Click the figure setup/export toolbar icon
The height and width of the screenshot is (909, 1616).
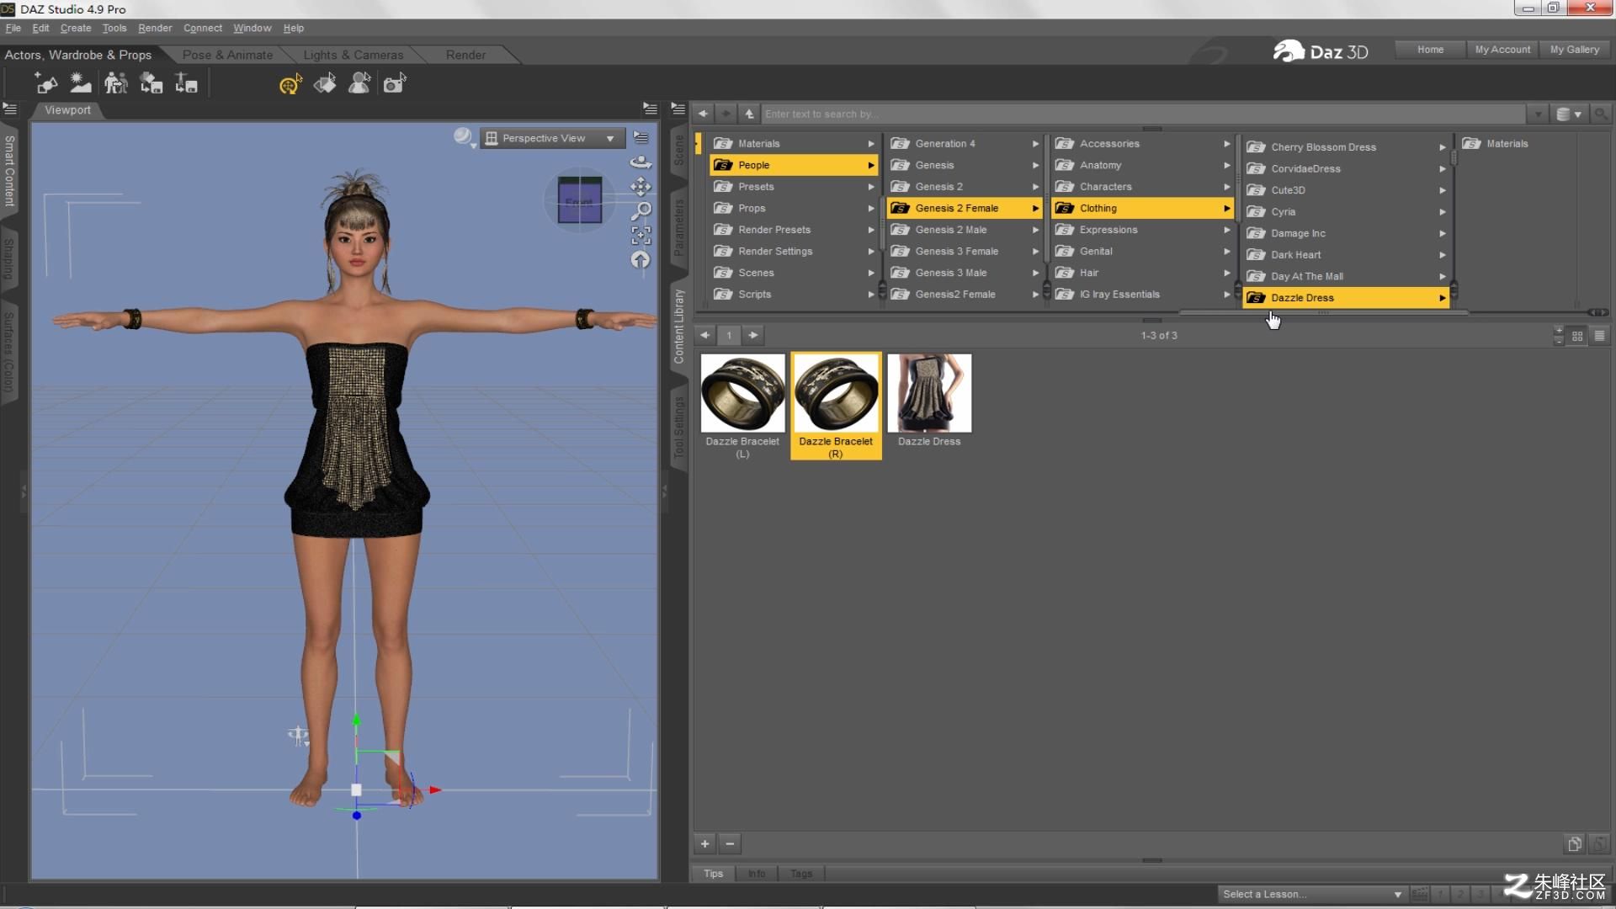point(186,83)
